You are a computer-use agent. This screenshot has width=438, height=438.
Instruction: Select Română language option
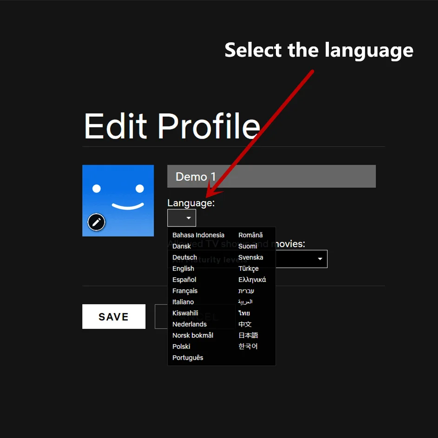click(x=250, y=235)
